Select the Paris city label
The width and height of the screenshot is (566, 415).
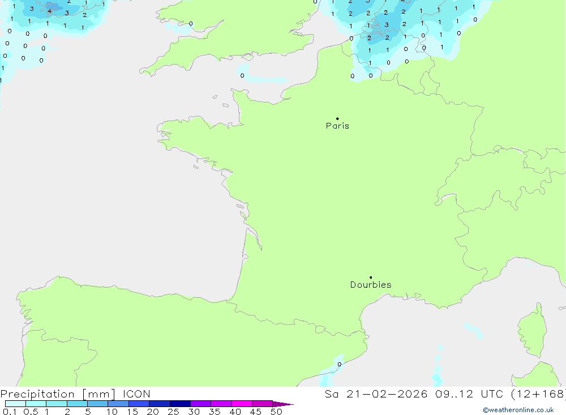pos(337,126)
